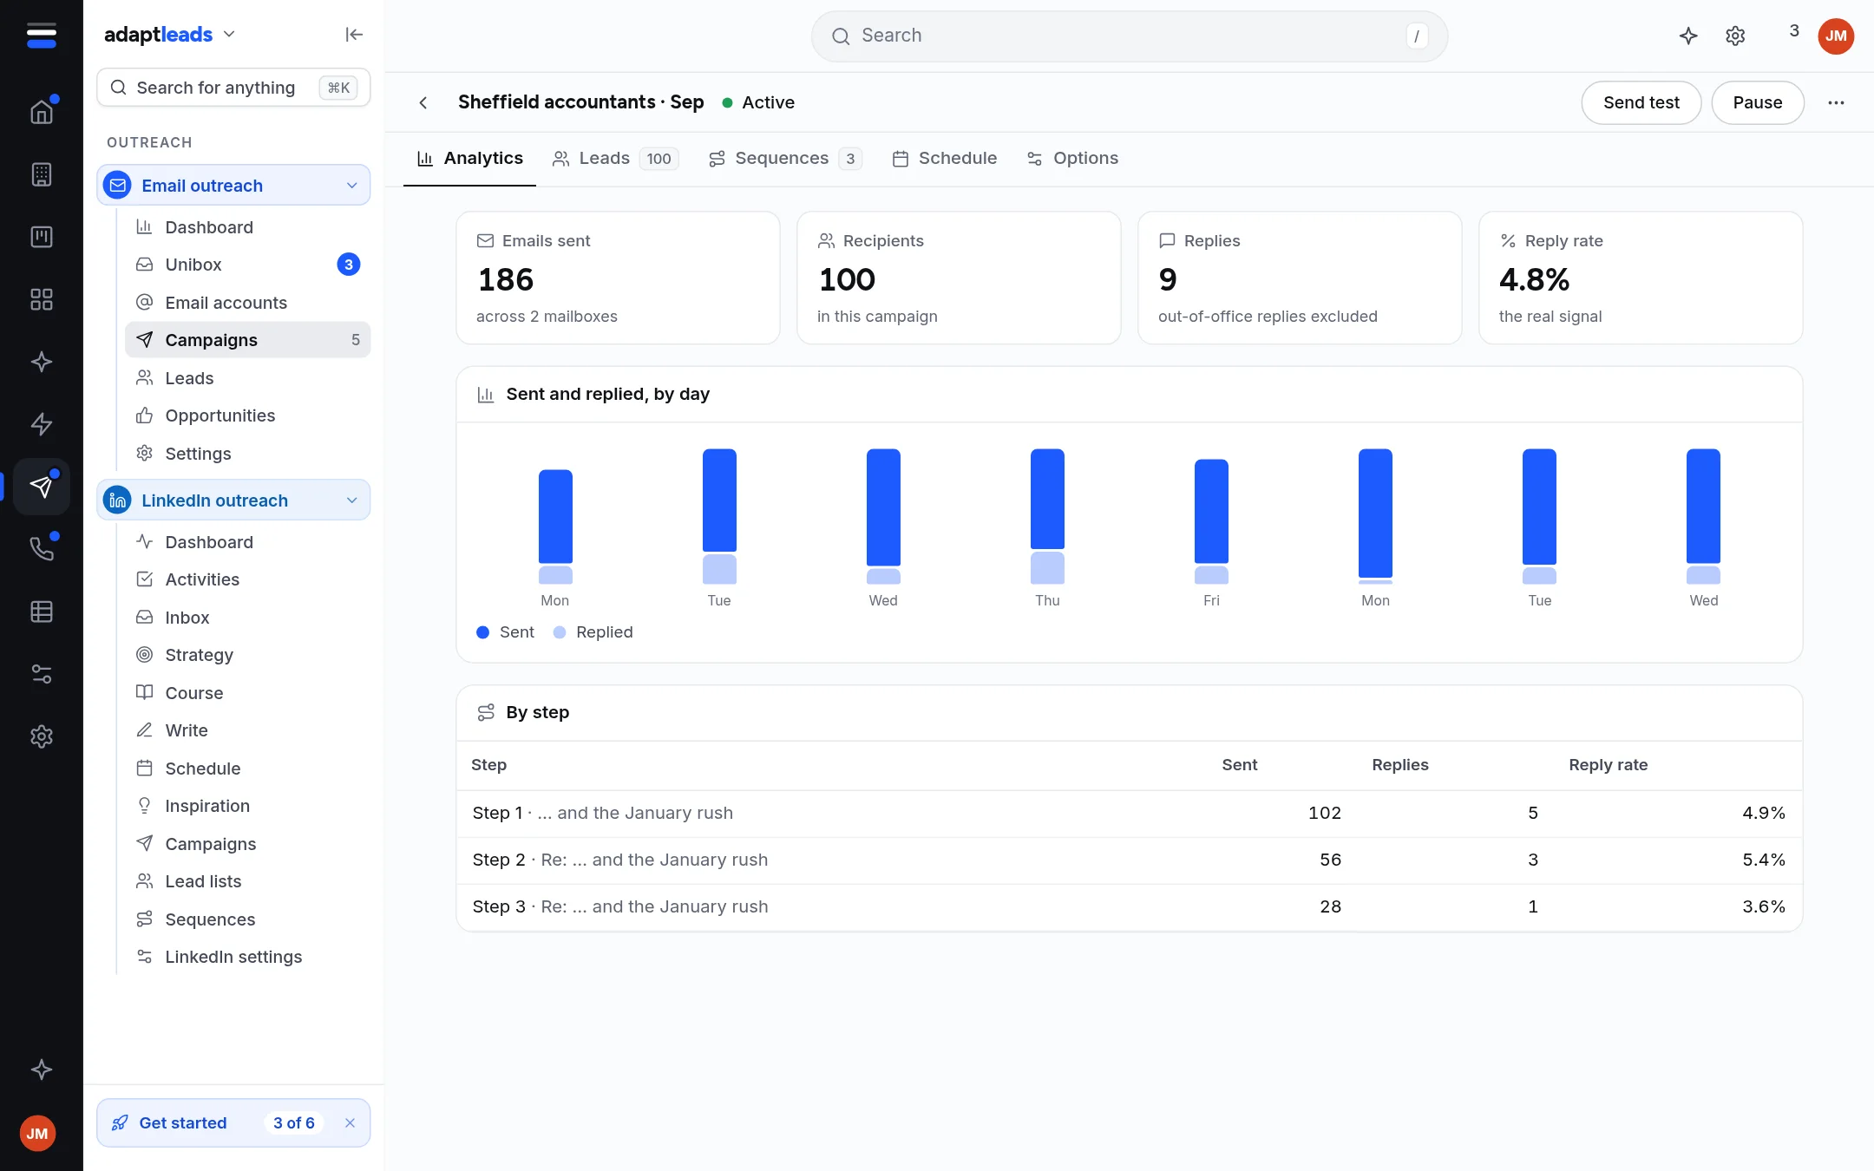Open the gear icon in left rail
The width and height of the screenshot is (1874, 1171).
pyautogui.click(x=42, y=736)
